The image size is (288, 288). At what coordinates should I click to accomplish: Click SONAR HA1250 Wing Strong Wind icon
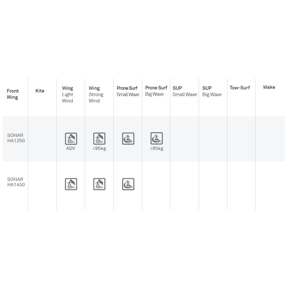coord(99,139)
